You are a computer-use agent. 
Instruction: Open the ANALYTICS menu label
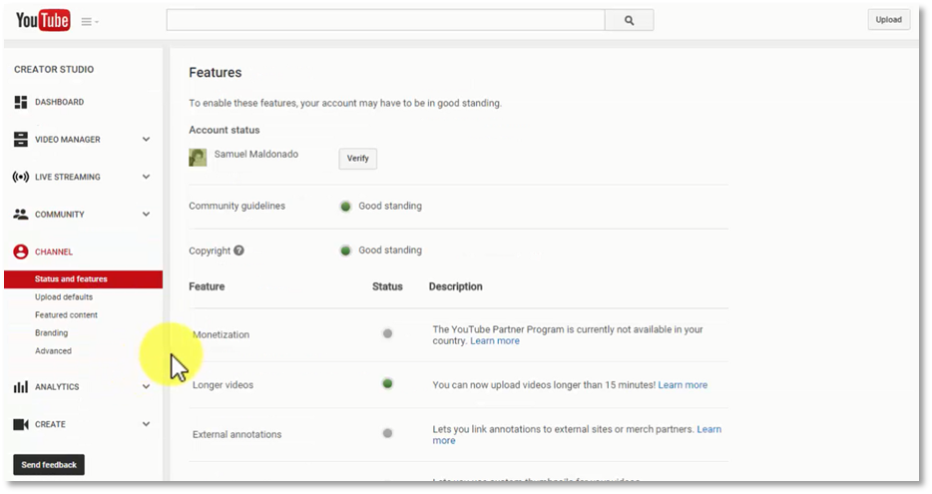click(x=57, y=387)
